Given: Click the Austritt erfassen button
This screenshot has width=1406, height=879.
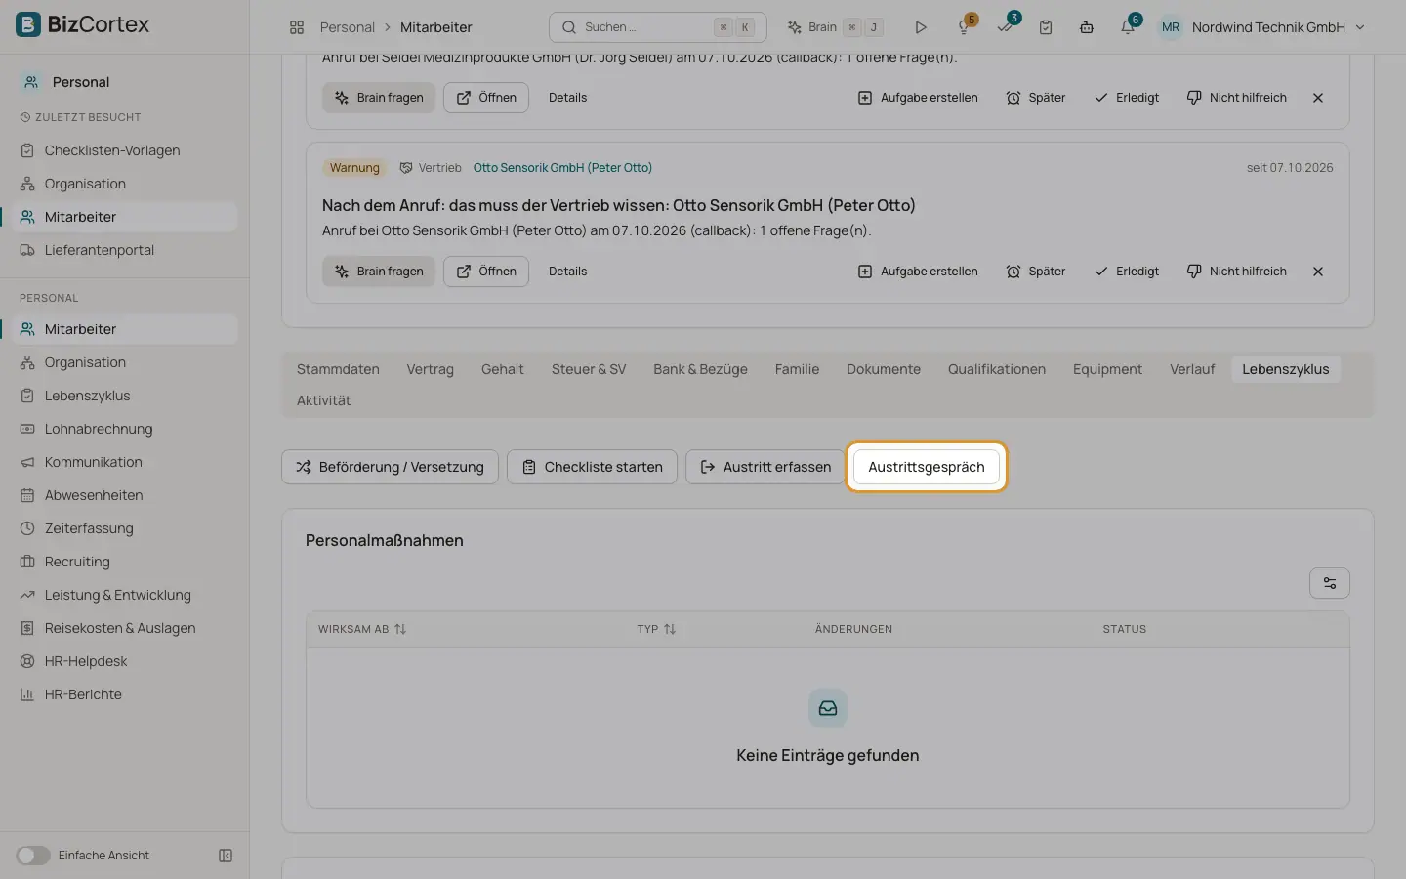Looking at the screenshot, I should coord(765,467).
